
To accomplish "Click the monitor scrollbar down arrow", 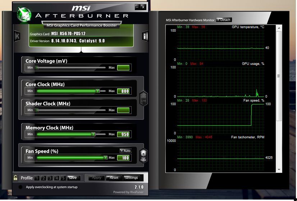I will tap(279, 170).
